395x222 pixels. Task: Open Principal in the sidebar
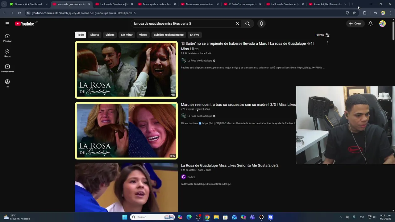pyautogui.click(x=7, y=38)
